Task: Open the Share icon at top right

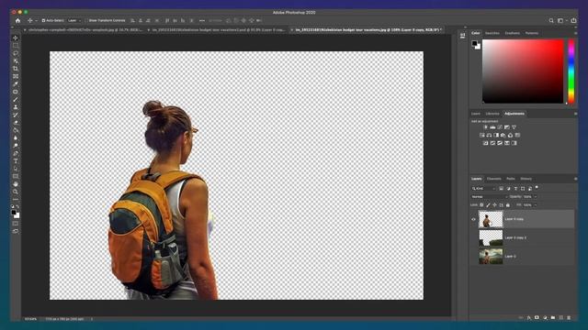Action: click(x=573, y=20)
